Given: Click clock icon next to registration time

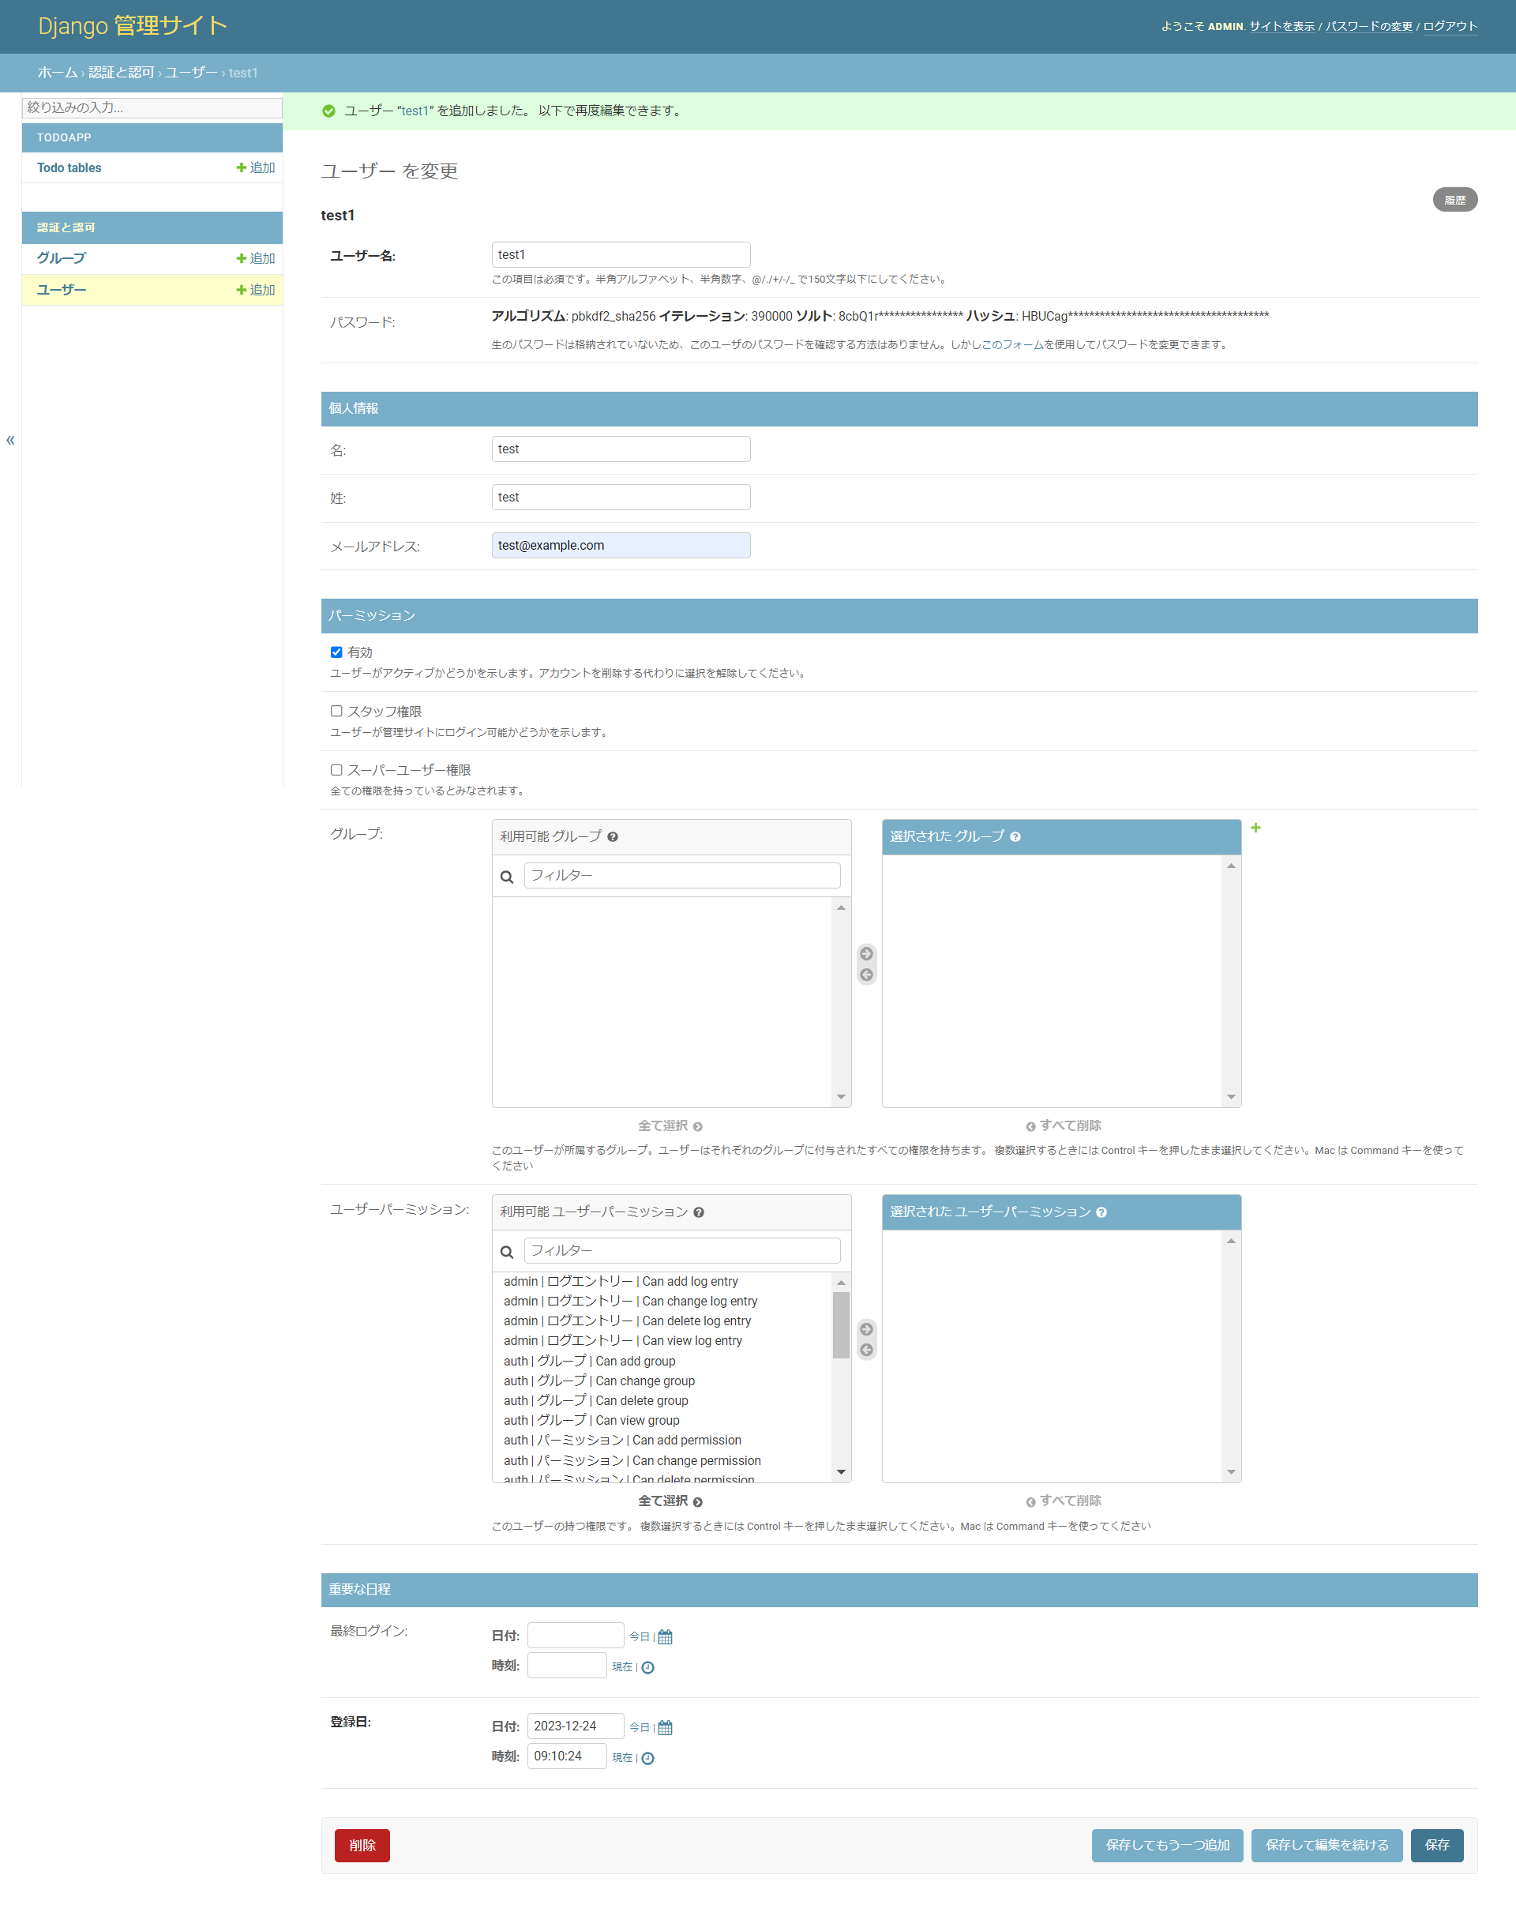Looking at the screenshot, I should tap(648, 1758).
